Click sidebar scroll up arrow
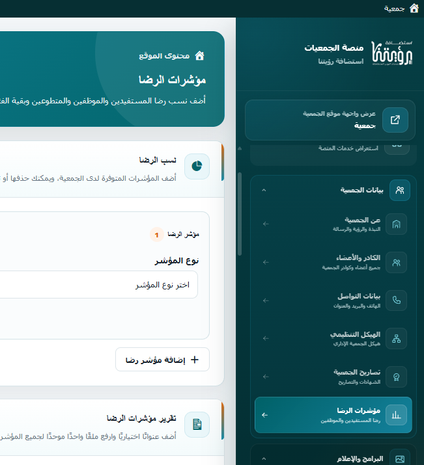 240,148
